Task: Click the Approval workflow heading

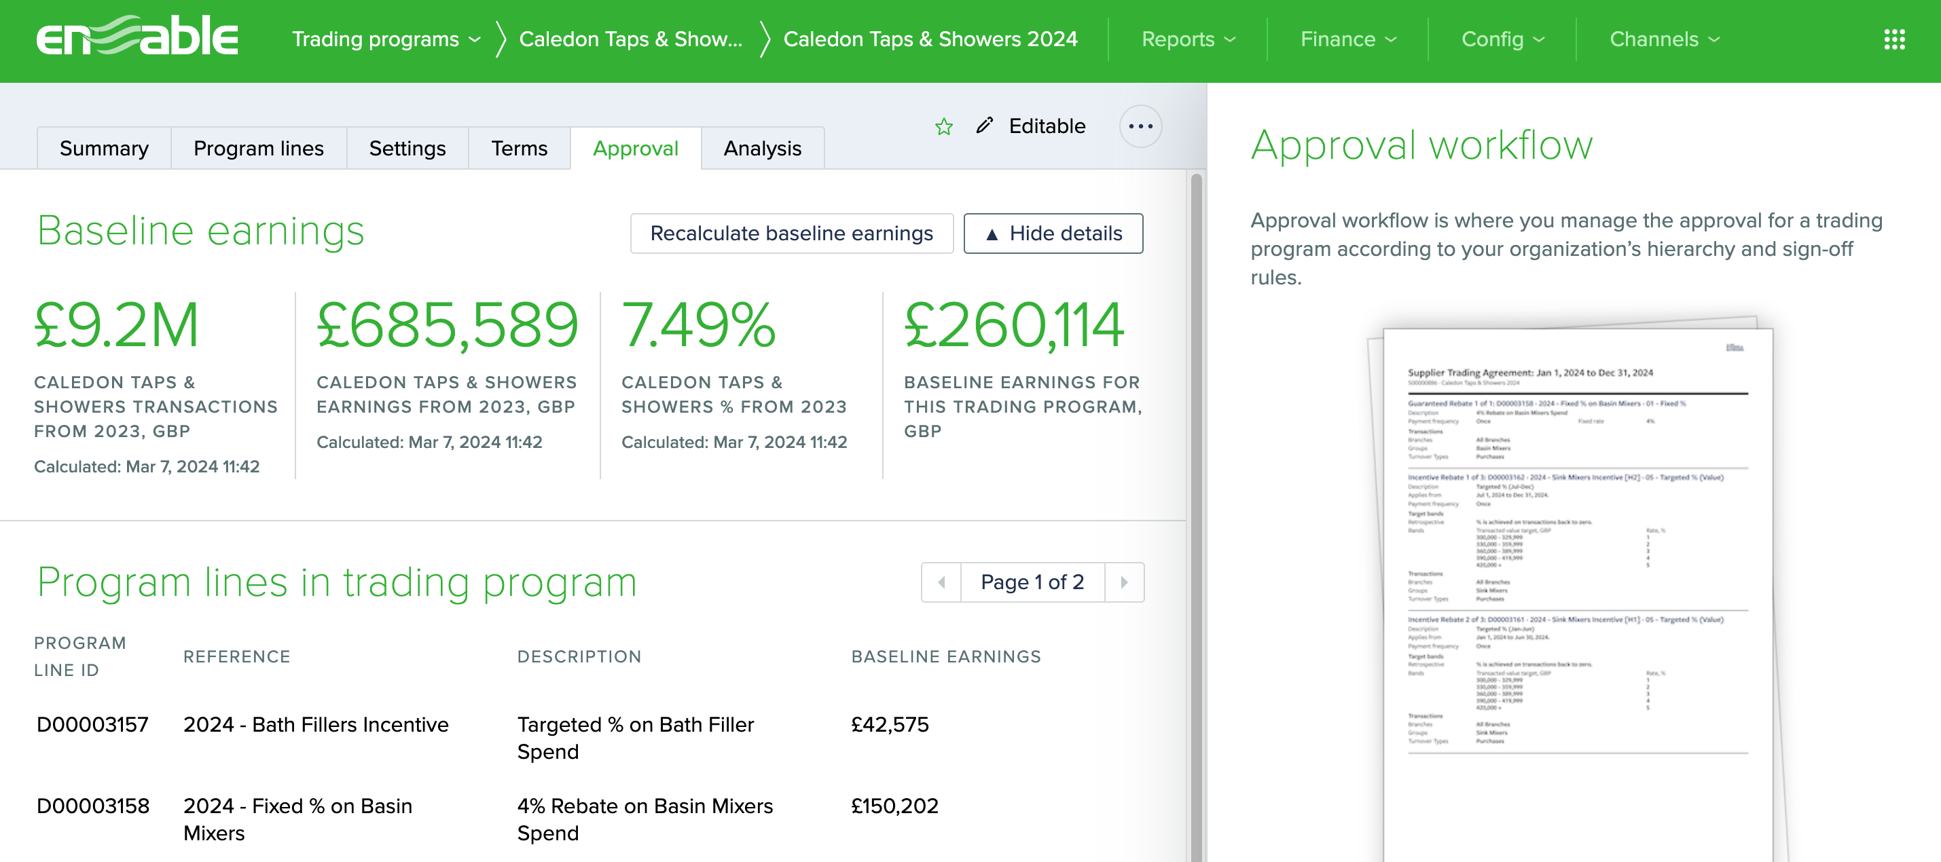Action: coord(1421,145)
